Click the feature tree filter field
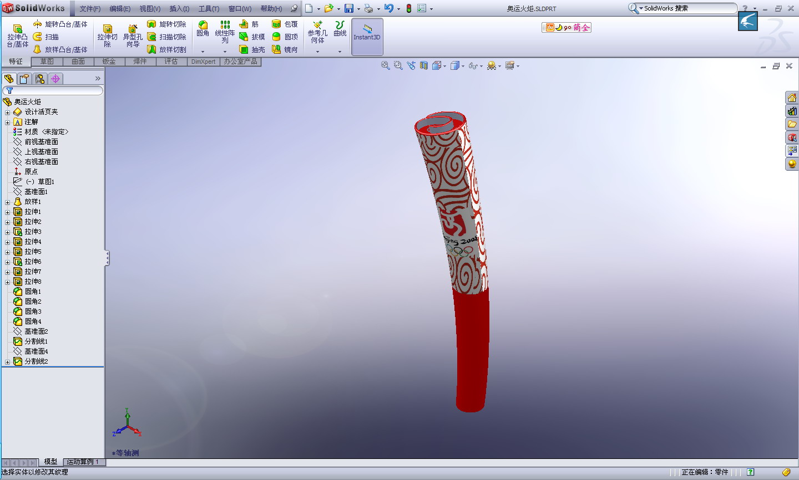Viewport: 799px width, 480px height. (x=53, y=90)
